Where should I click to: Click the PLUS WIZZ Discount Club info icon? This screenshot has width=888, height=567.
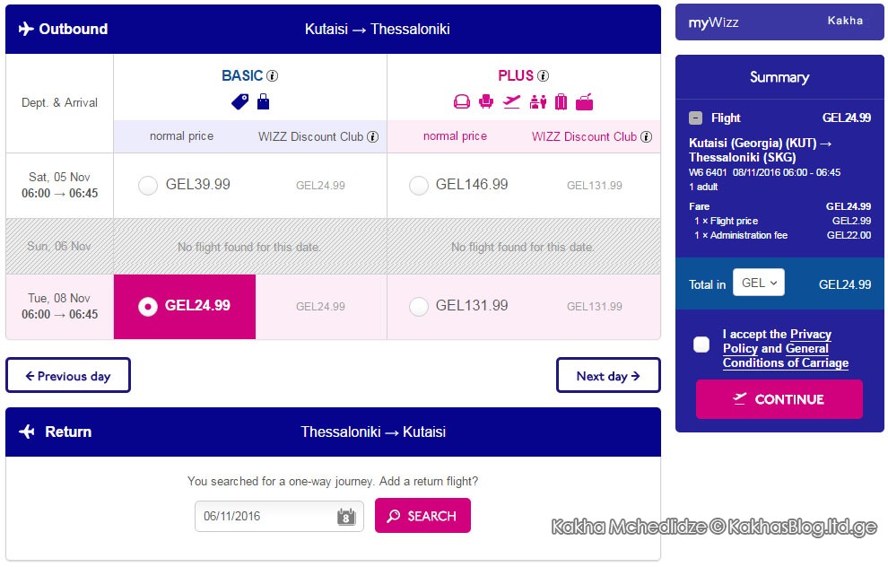tap(646, 136)
